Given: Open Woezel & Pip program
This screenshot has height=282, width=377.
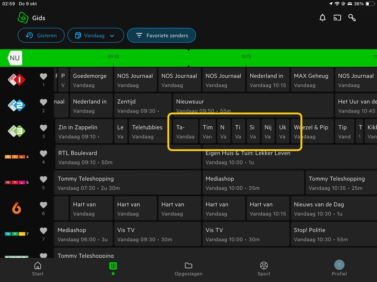Looking at the screenshot, I should [x=312, y=131].
